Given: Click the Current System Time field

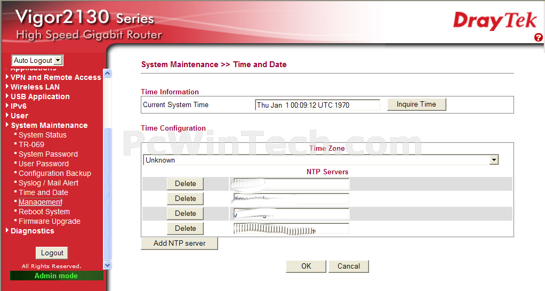Looking at the screenshot, I should 317,105.
